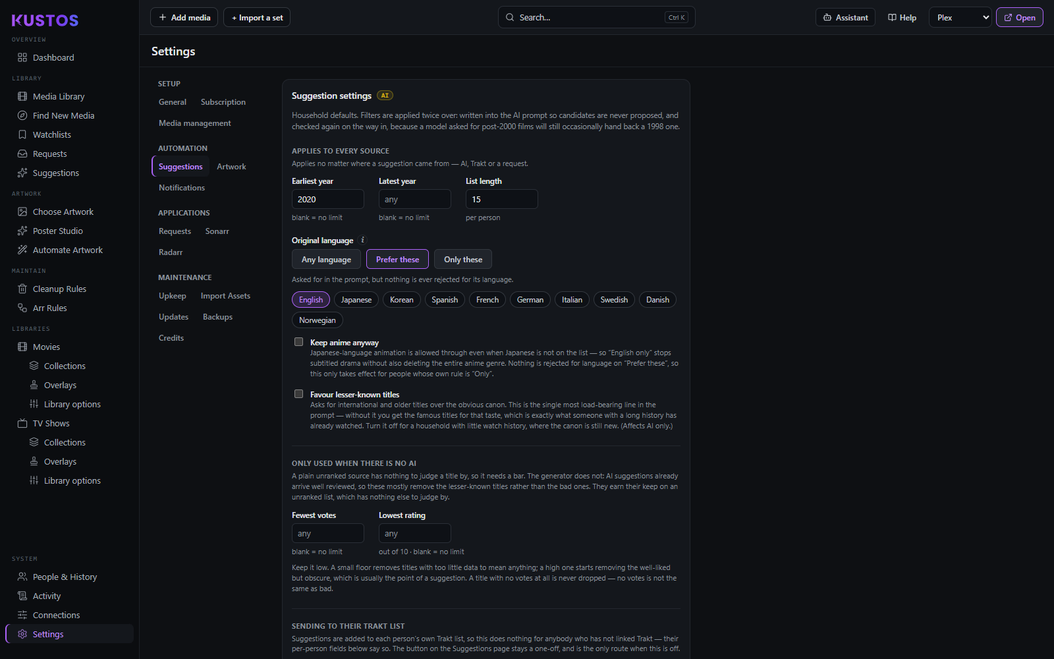Click the Earliest year field showing 2020
The image size is (1054, 659).
coord(328,199)
